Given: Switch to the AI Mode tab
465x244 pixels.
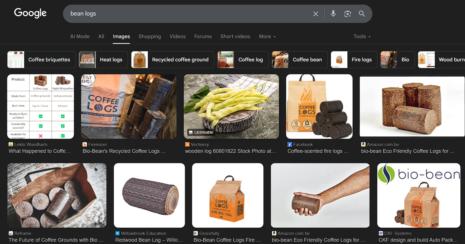Looking at the screenshot, I should pos(80,36).
